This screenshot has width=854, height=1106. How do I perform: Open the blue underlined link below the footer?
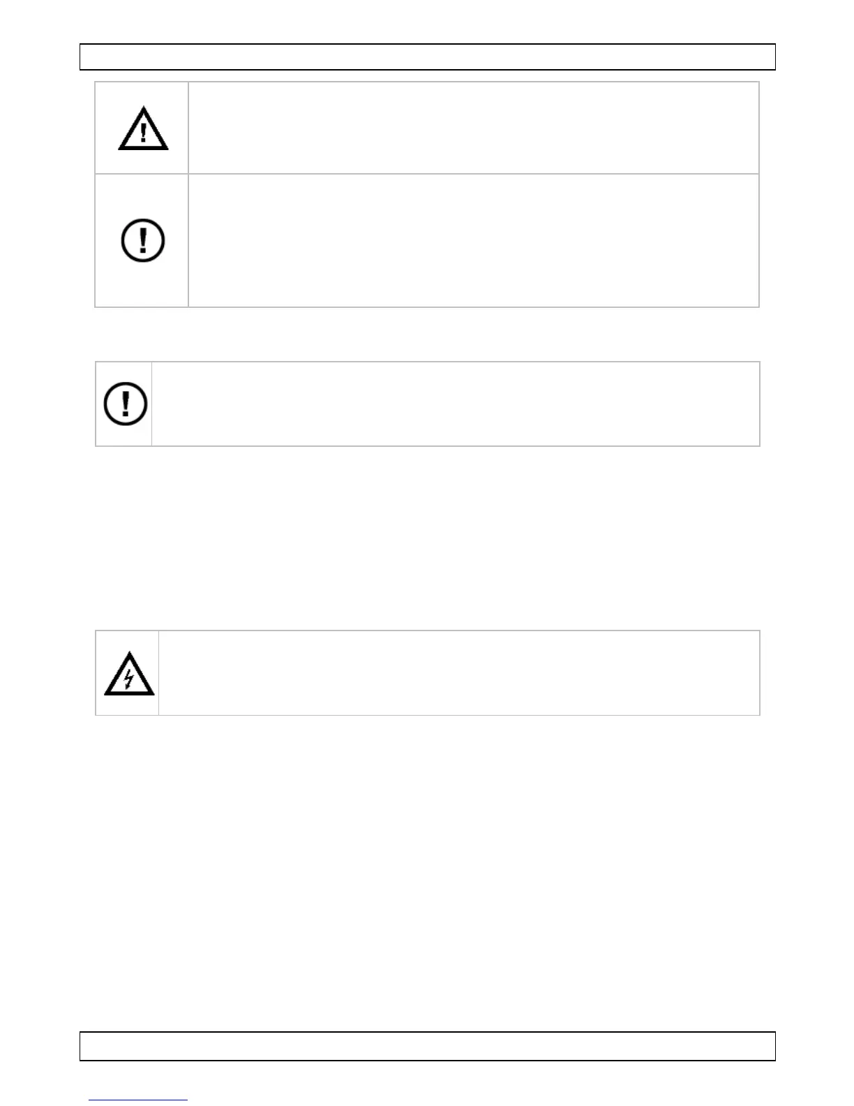(138, 1100)
